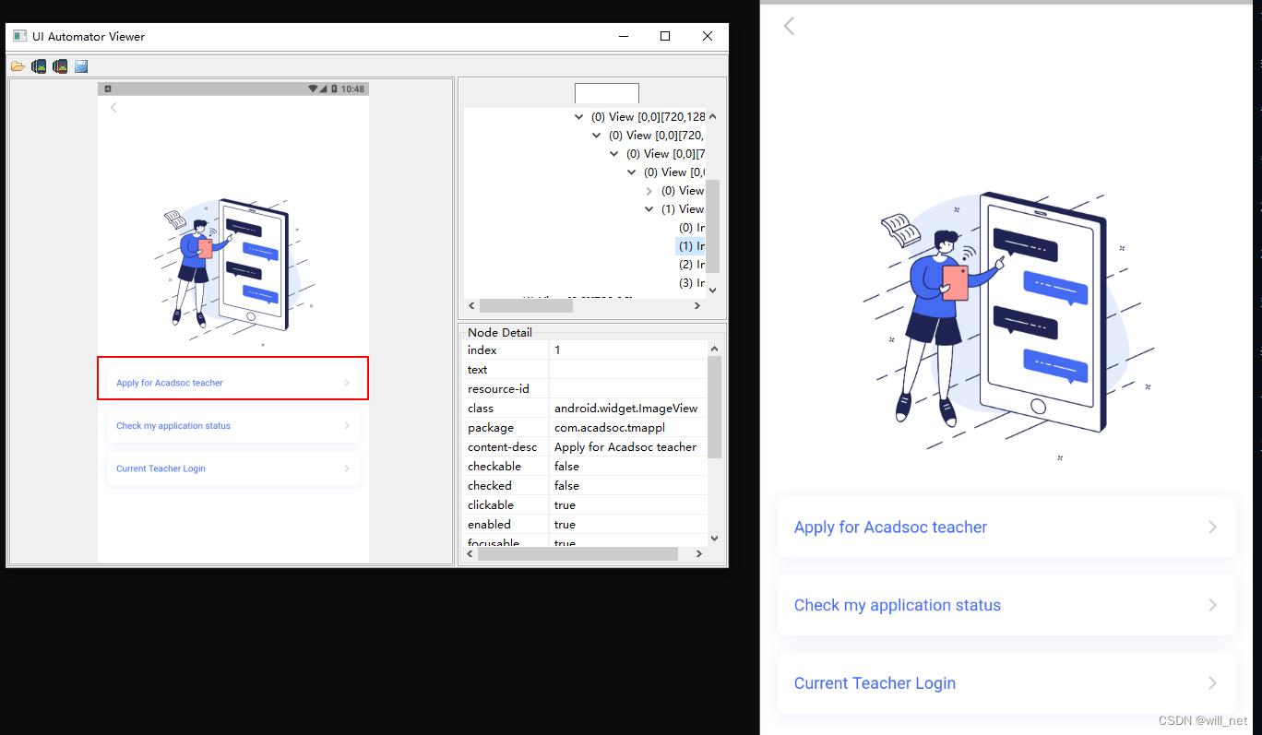Collapse the '(0) View [0,' tree node

point(632,172)
